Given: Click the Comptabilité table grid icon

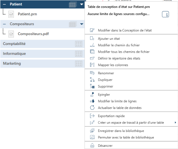Looking at the screenshot, I should click(79, 44).
